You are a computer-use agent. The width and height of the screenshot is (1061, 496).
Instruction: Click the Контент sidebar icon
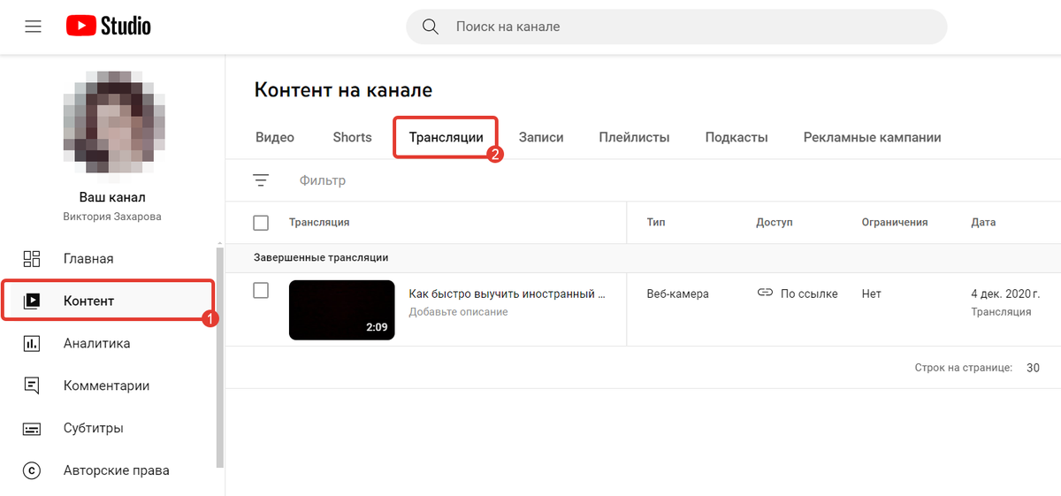coord(32,301)
